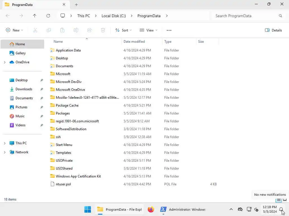Click the Copy icon in toolbar
Image resolution: width=289 pixels, height=216 pixels.
pyautogui.click(x=49, y=30)
